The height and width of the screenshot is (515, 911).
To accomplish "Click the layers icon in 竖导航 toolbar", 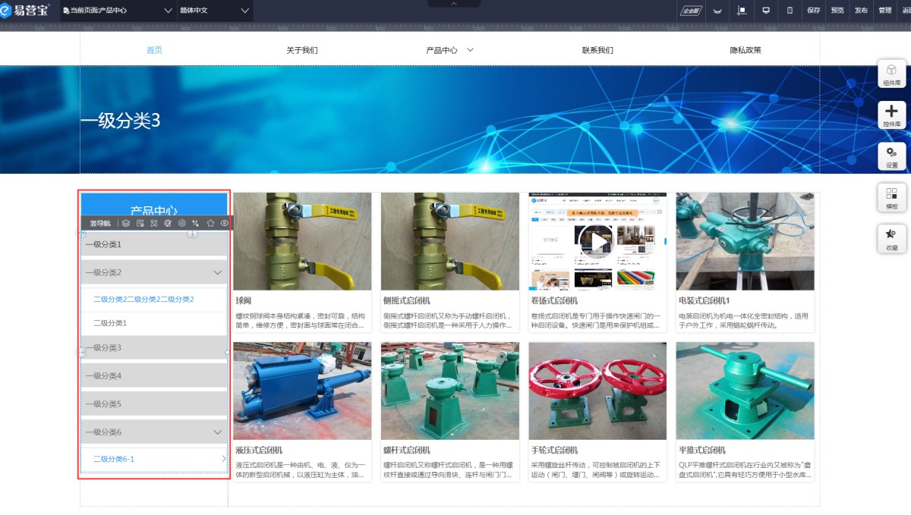I will 126,224.
